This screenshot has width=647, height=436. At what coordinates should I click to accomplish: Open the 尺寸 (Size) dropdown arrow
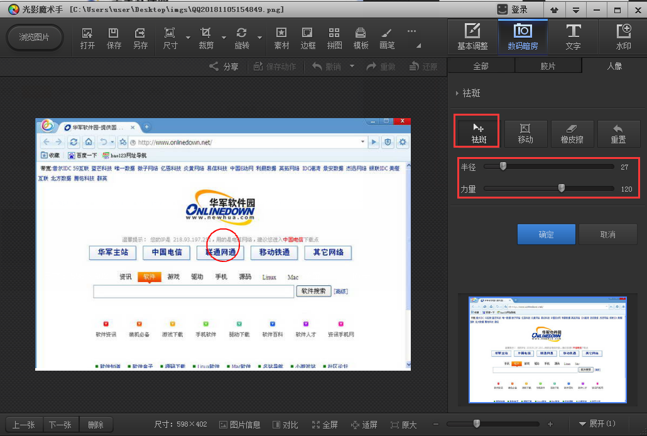click(x=188, y=38)
